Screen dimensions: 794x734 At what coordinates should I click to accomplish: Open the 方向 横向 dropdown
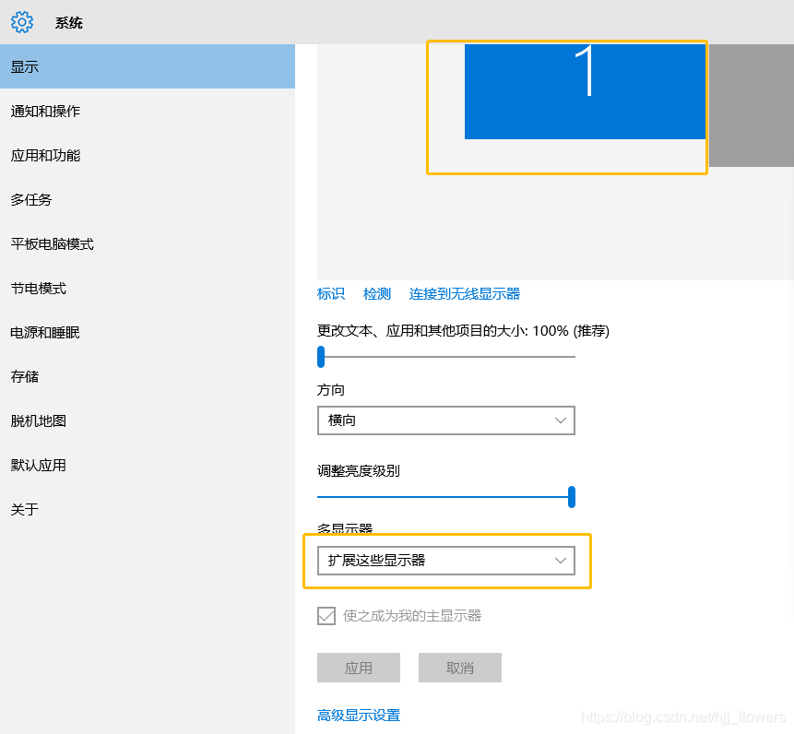point(446,420)
